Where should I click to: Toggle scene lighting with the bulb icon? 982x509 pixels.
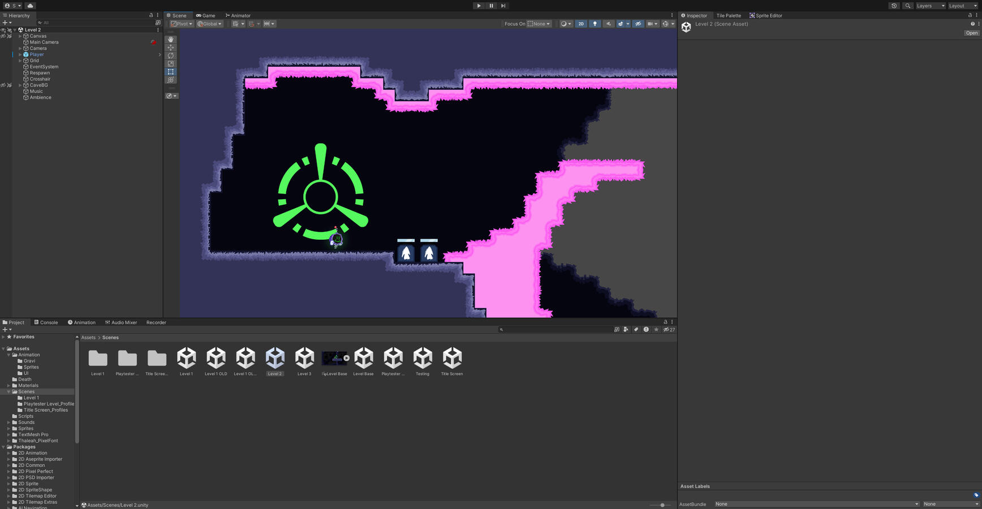point(595,24)
